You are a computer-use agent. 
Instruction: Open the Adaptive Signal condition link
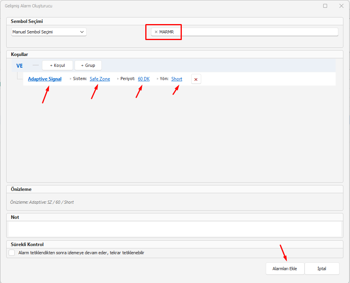tap(45, 79)
